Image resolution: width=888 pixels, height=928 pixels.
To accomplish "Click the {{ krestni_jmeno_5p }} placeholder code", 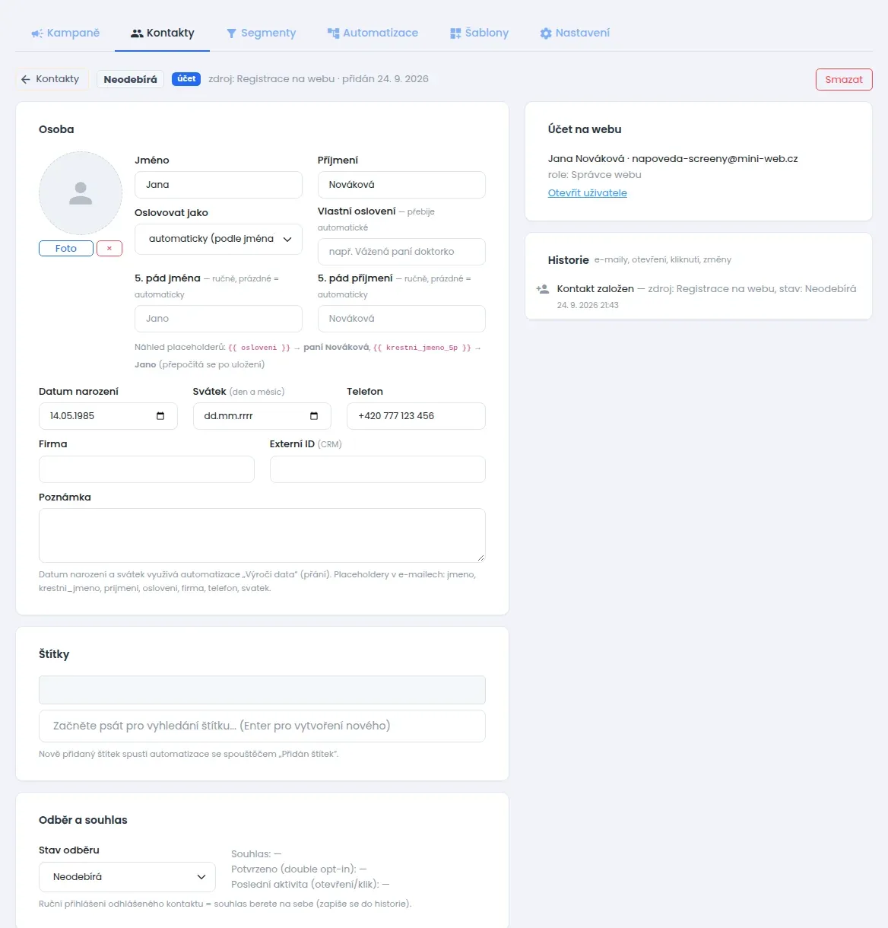I will (x=422, y=348).
